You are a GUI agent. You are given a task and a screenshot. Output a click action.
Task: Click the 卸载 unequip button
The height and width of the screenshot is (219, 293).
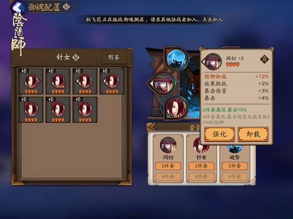pyautogui.click(x=253, y=134)
